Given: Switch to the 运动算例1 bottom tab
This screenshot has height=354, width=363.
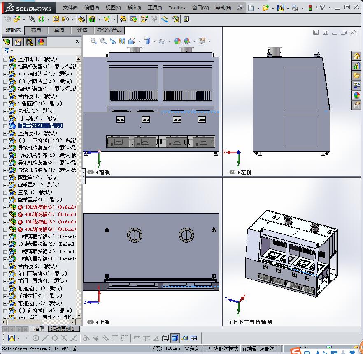Looking at the screenshot, I should pos(63,329).
